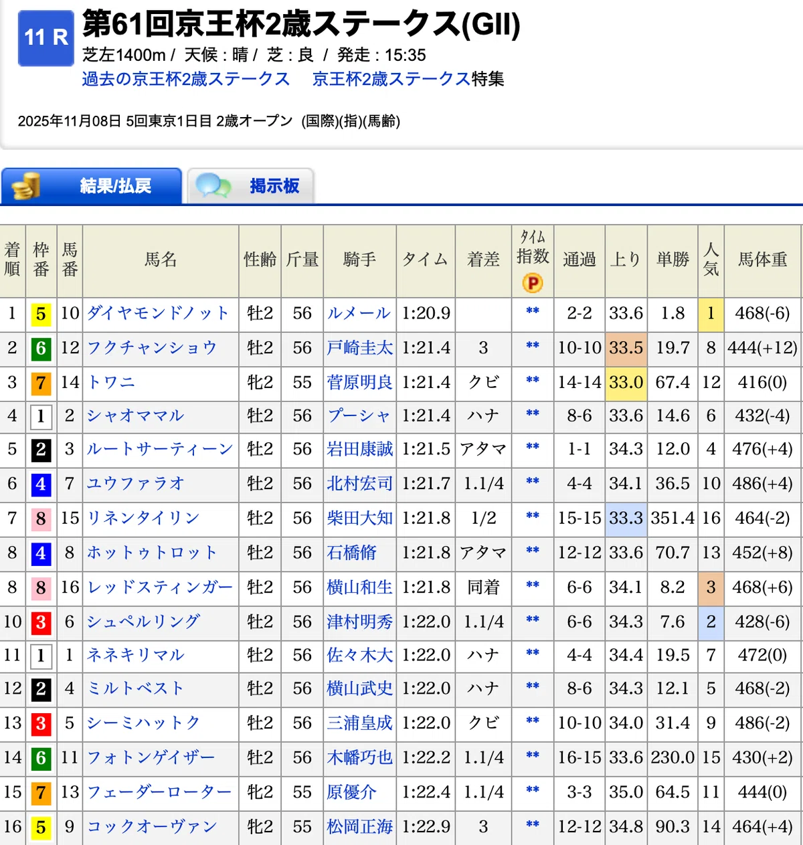Click the 上り column header
Viewport: 803px width, 845px height.
(x=626, y=260)
